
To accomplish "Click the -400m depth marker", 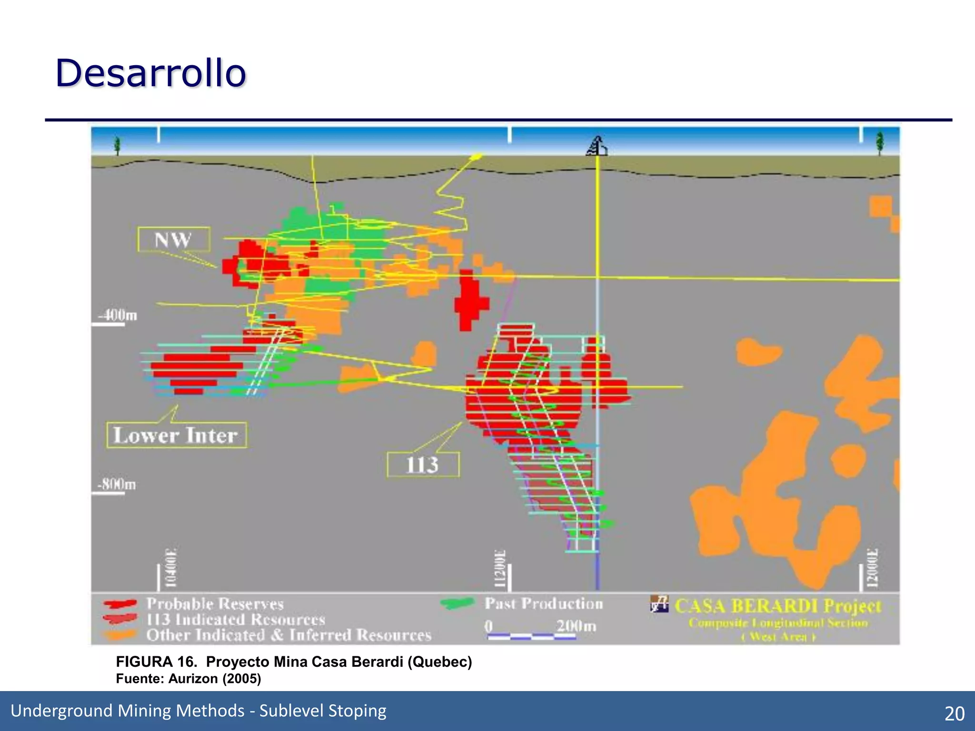I will click(x=117, y=316).
